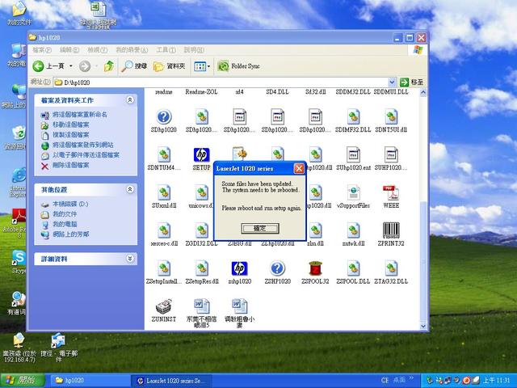Click the 確定 button in LaserJet dialog

click(259, 229)
